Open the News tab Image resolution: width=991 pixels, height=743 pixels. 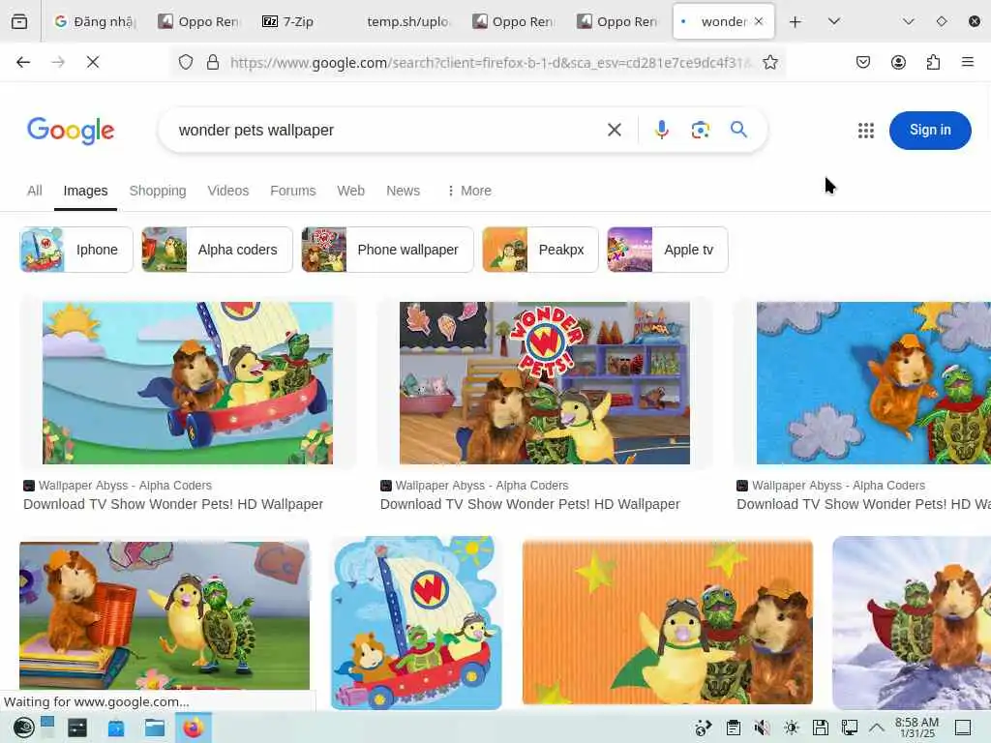click(404, 191)
